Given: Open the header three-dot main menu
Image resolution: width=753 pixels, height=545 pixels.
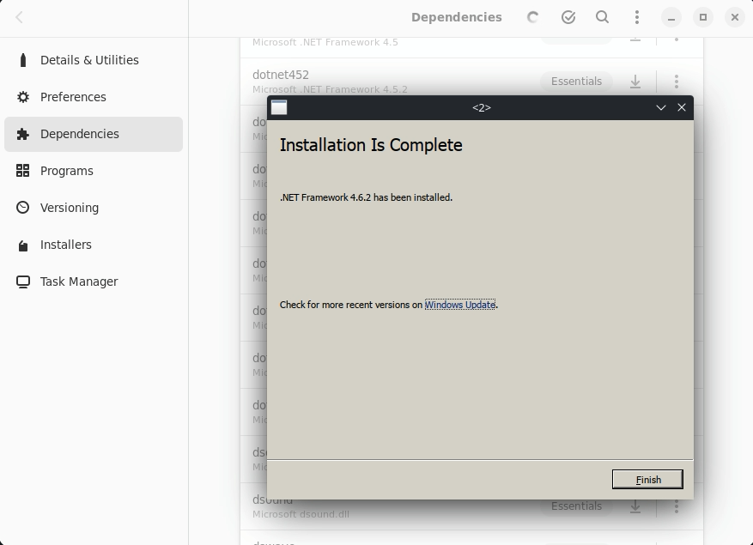Looking at the screenshot, I should (637, 17).
